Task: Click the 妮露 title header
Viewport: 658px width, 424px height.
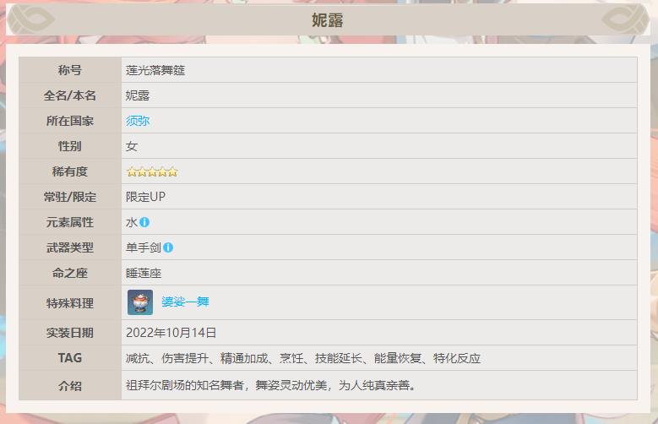Action: (x=328, y=20)
